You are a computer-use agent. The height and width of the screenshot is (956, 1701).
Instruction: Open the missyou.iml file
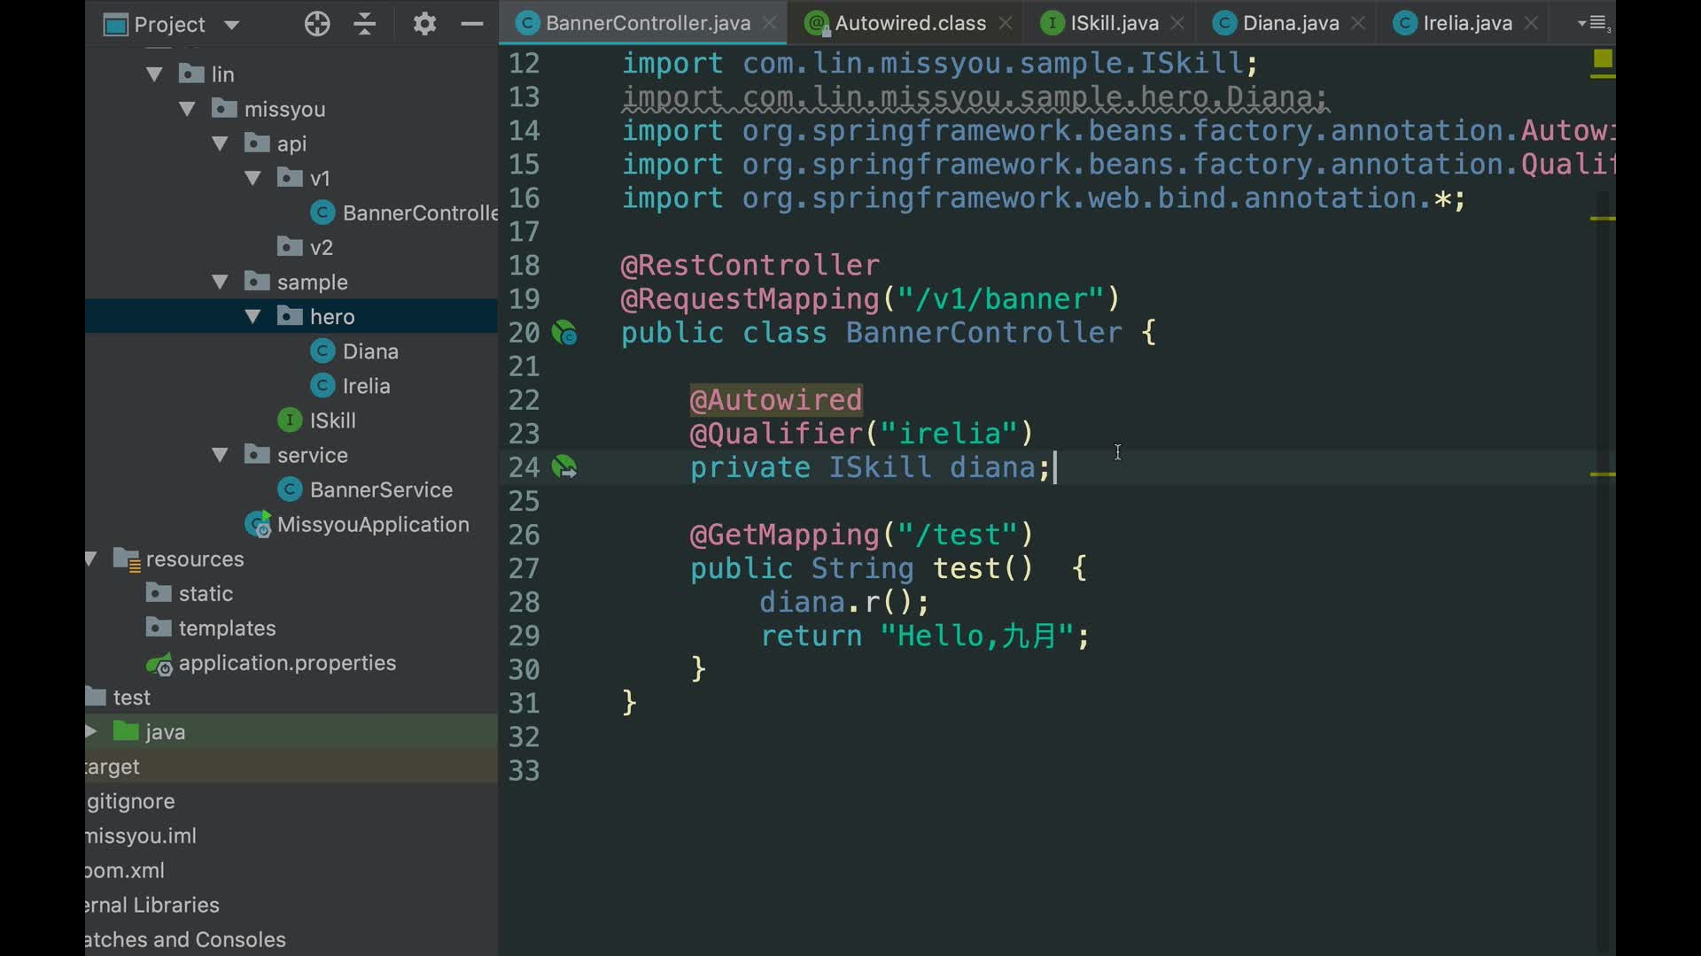click(x=141, y=836)
